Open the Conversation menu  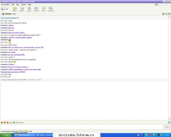pyautogui.click(x=6, y=5)
